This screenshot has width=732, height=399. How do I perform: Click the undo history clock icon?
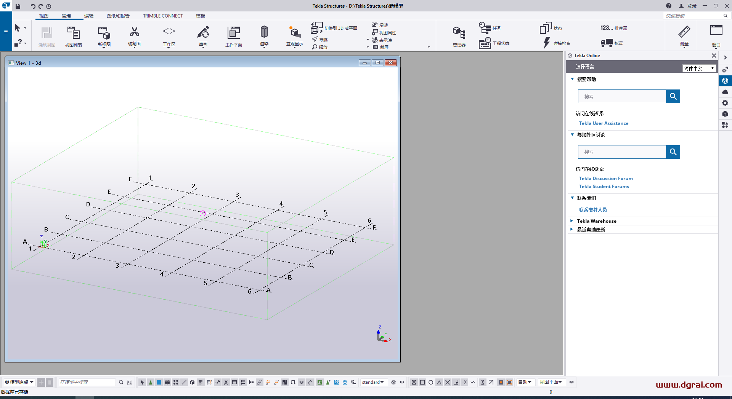(48, 6)
